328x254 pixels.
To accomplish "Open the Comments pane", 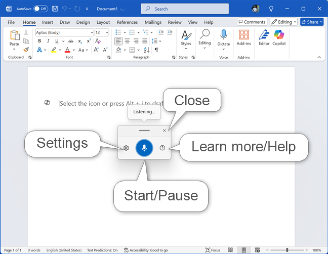I will [x=252, y=22].
